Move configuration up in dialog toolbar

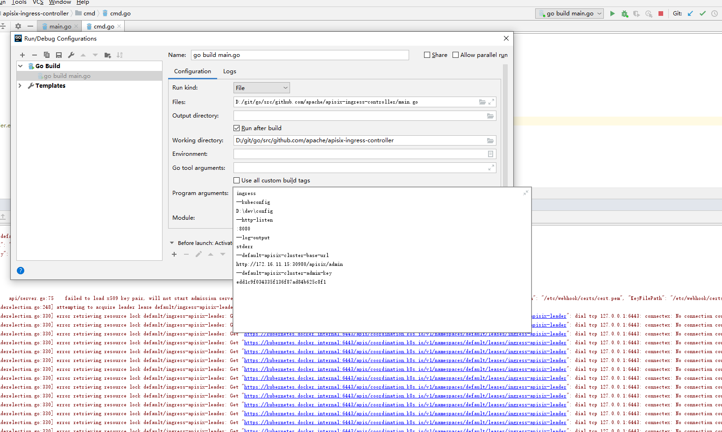coord(83,55)
